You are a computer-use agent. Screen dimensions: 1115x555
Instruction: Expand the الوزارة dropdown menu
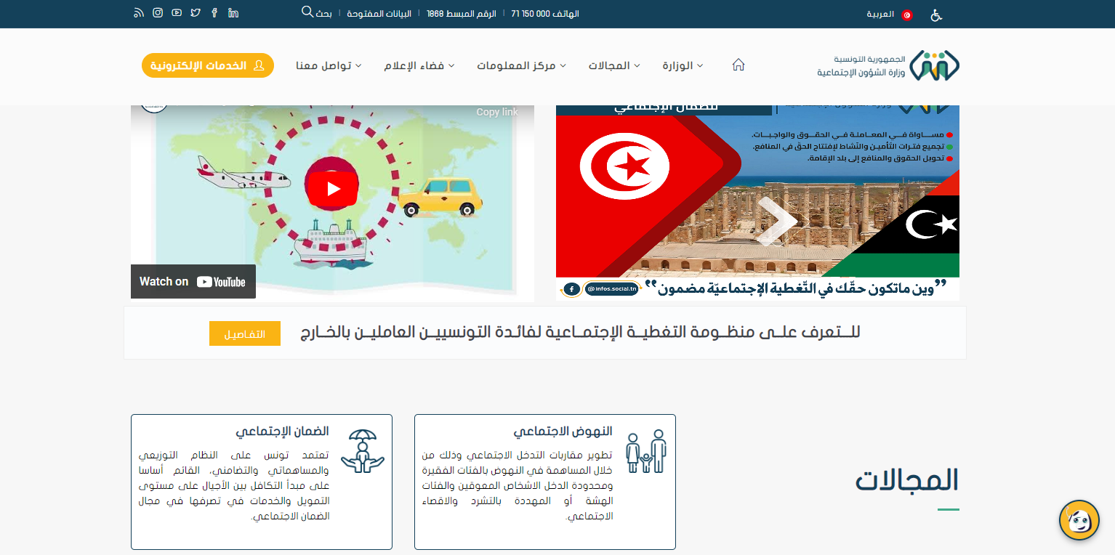pyautogui.click(x=682, y=65)
